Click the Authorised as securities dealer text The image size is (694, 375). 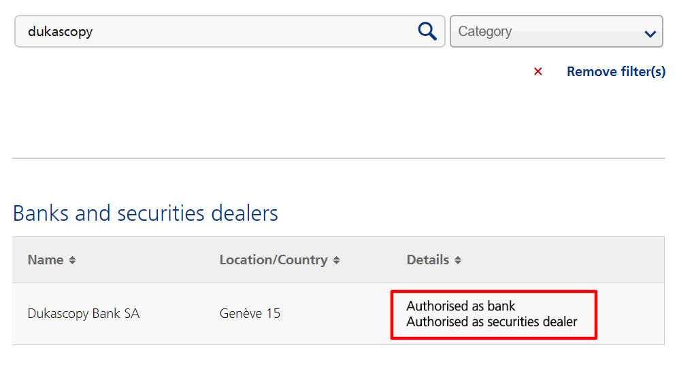pyautogui.click(x=491, y=321)
